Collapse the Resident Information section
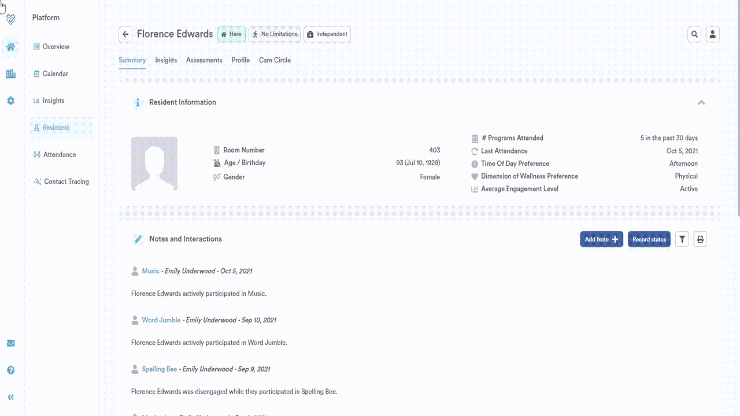Viewport: 740px width, 416px height. tap(701, 102)
